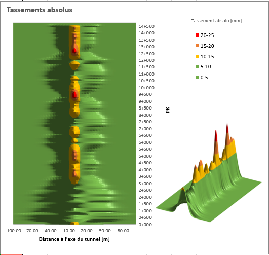Click the 0-5 legend color marker
This screenshot has width=269, height=255.
tap(198, 78)
